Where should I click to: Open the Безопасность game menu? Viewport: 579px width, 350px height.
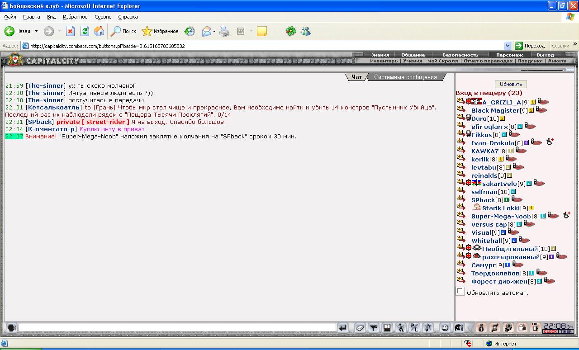click(460, 55)
